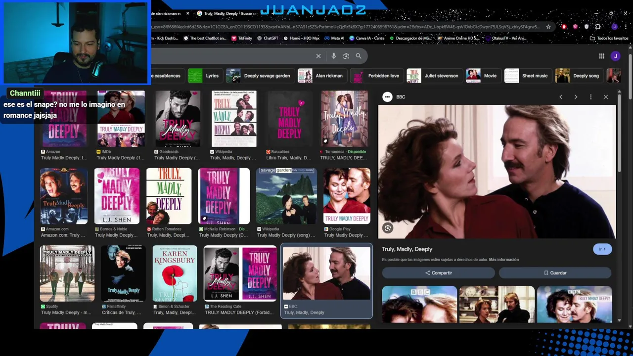
Task: Start voice search with the microphone icon
Action: (x=334, y=56)
